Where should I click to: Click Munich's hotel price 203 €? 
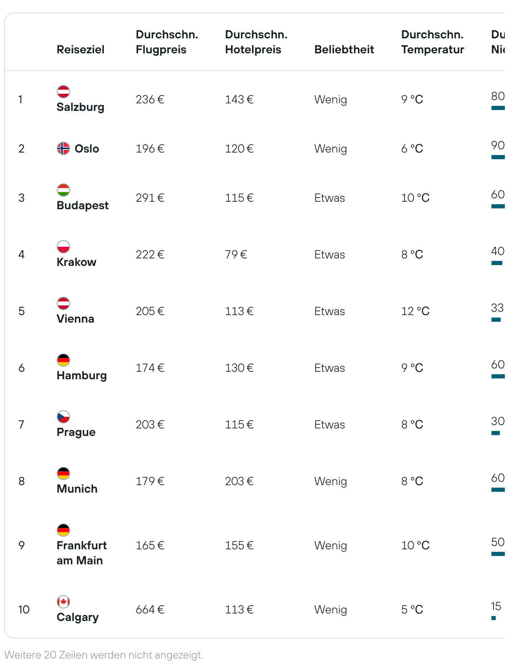(239, 481)
